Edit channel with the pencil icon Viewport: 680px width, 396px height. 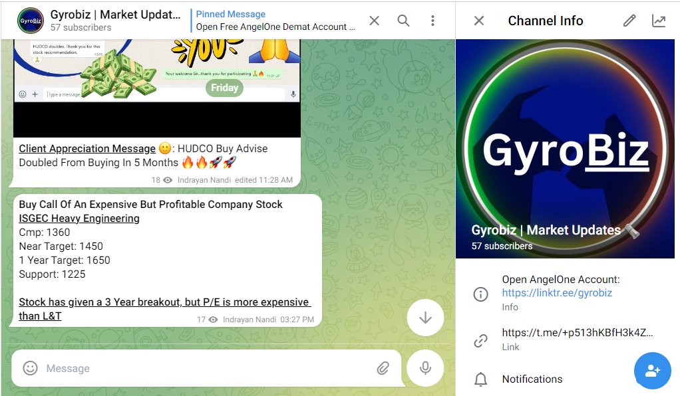[x=629, y=21]
